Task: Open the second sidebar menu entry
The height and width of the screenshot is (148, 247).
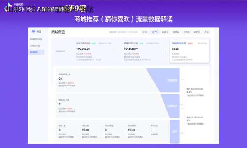Action: (x=35, y=46)
